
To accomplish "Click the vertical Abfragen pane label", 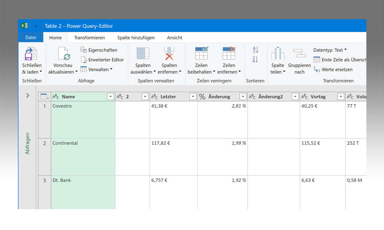I will [28, 144].
